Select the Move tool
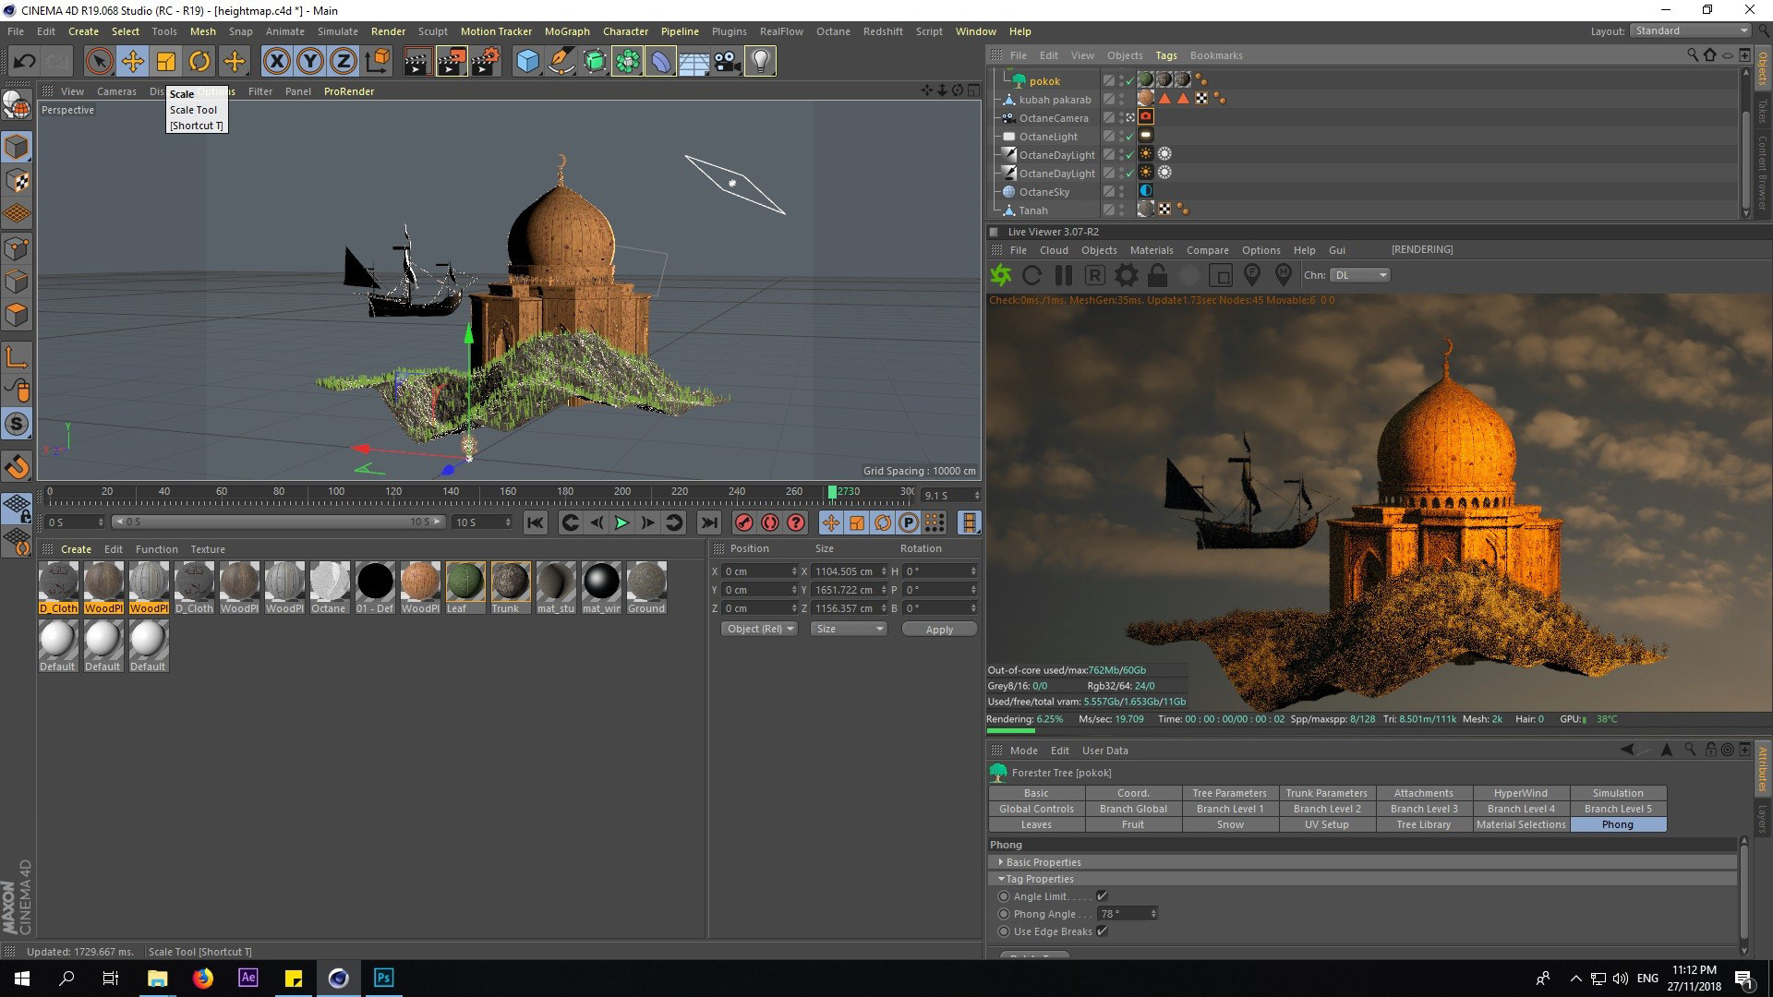 (133, 62)
